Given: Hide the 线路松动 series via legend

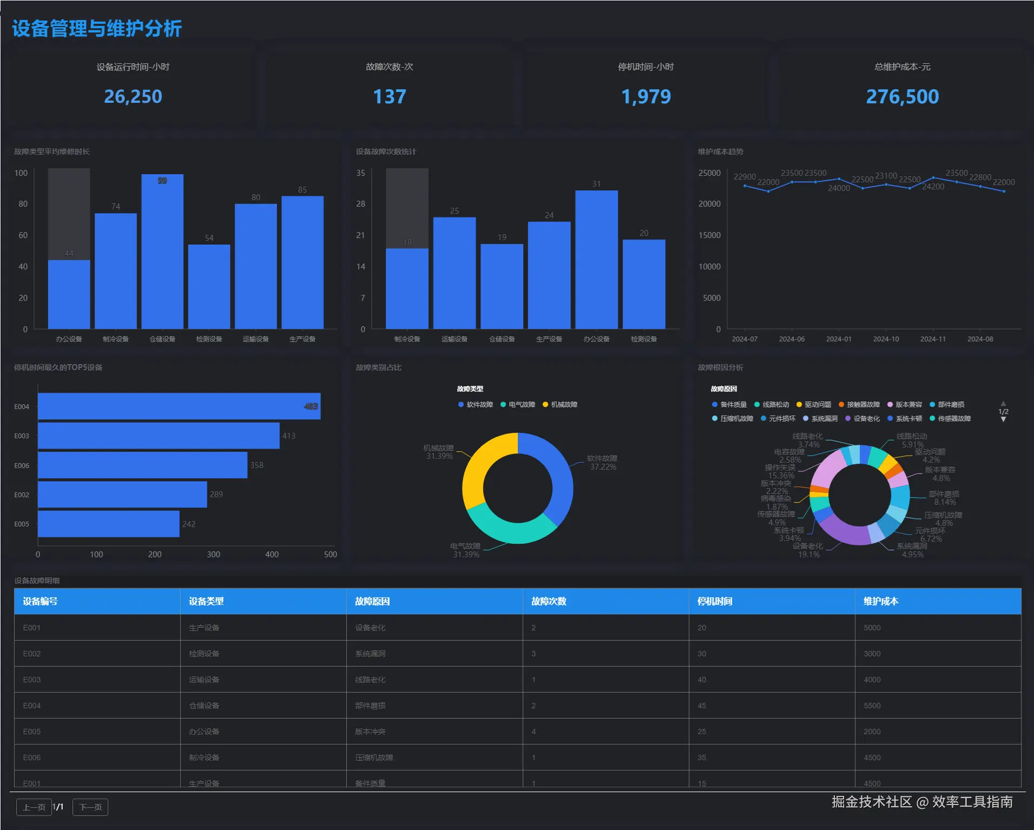Looking at the screenshot, I should click(772, 405).
